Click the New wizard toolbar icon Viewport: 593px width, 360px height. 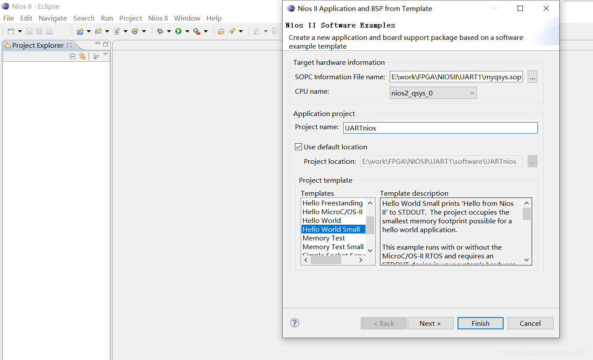coord(11,31)
